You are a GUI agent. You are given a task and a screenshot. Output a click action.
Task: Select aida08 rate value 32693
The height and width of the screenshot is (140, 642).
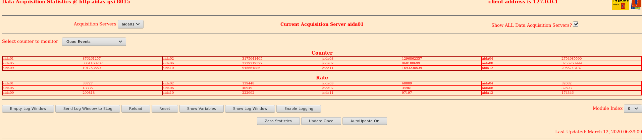(x=567, y=88)
